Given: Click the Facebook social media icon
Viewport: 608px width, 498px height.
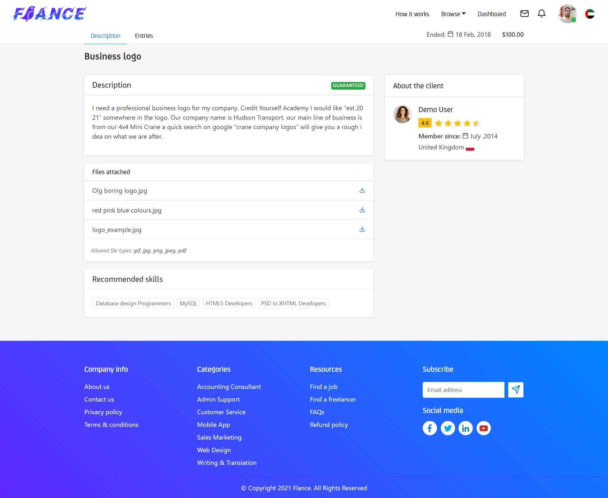Looking at the screenshot, I should click(430, 428).
